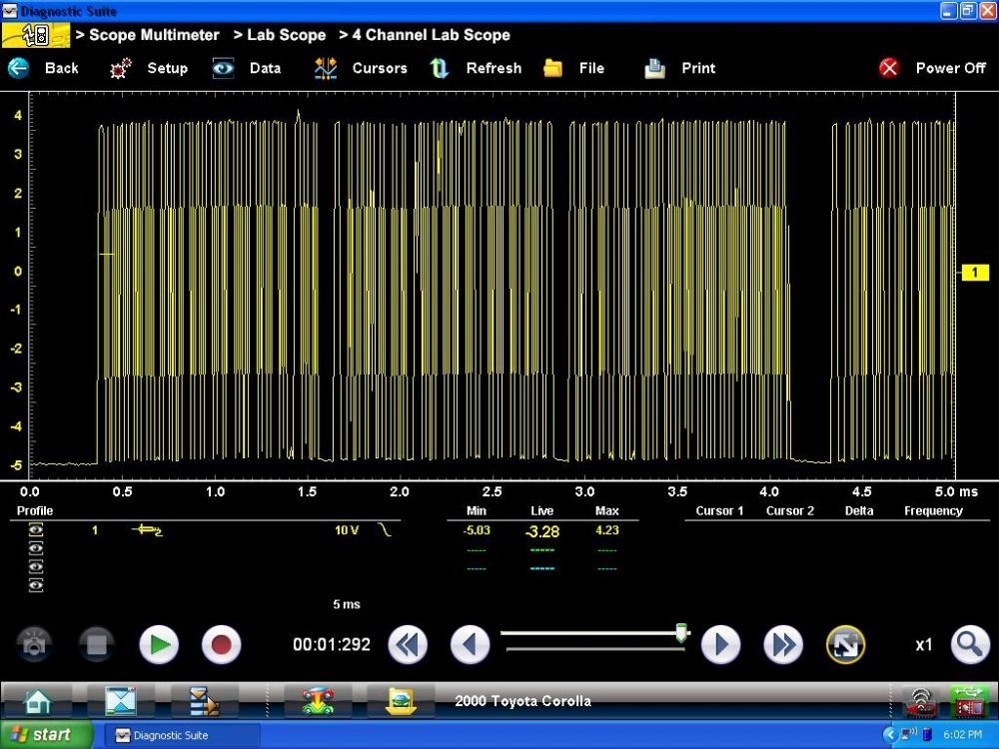Change the 5 ms sweep time setting
Screen dimensions: 999x749
[x=346, y=604]
